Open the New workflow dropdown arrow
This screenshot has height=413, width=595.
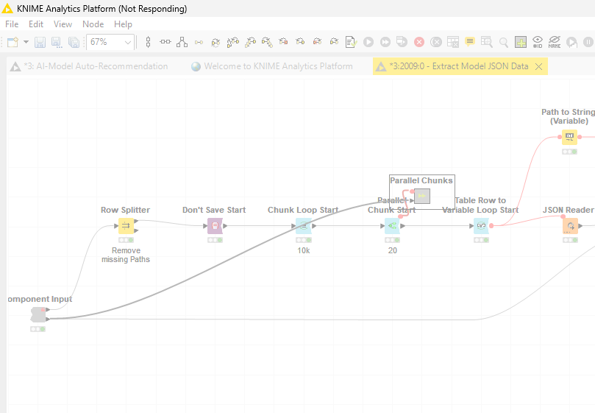26,42
